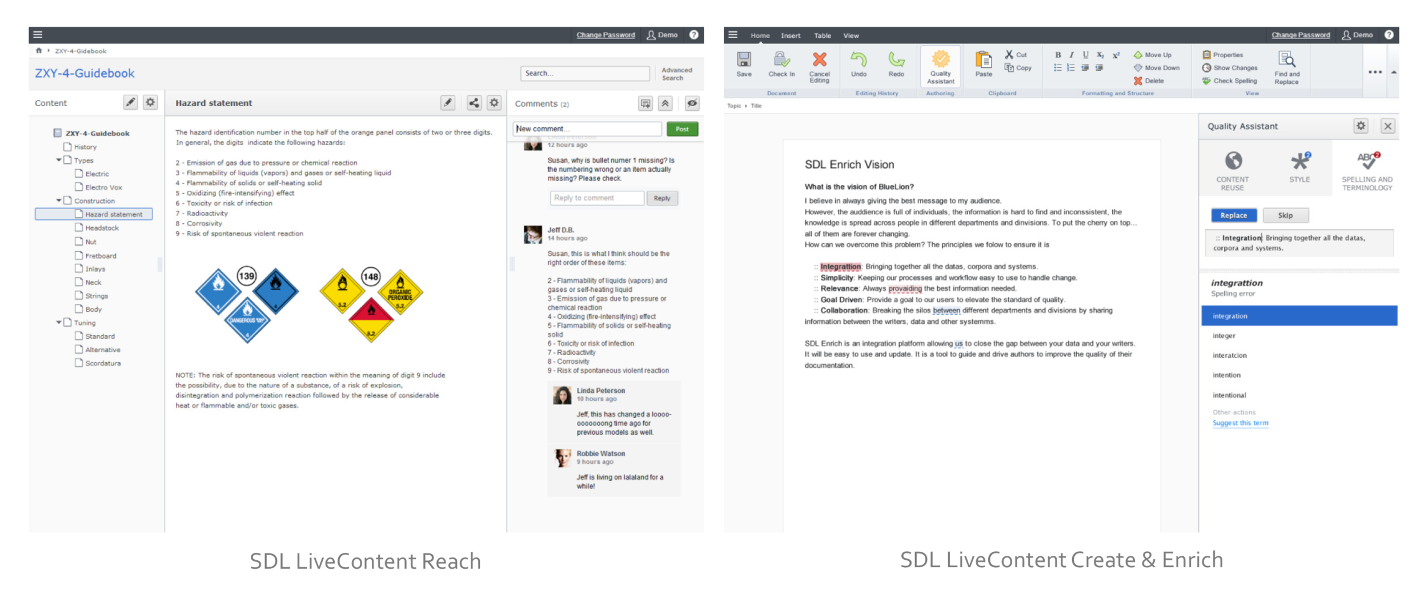Screen dimensions: 1428x594
Task: Toggle Italic formatting in the ribbon
Action: (1072, 55)
